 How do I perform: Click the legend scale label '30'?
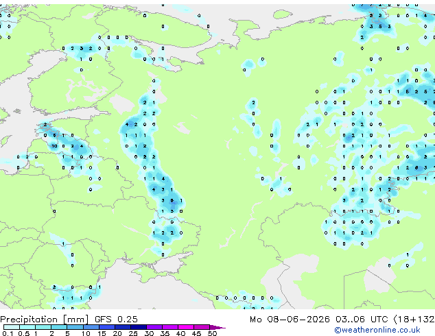click(149, 333)
